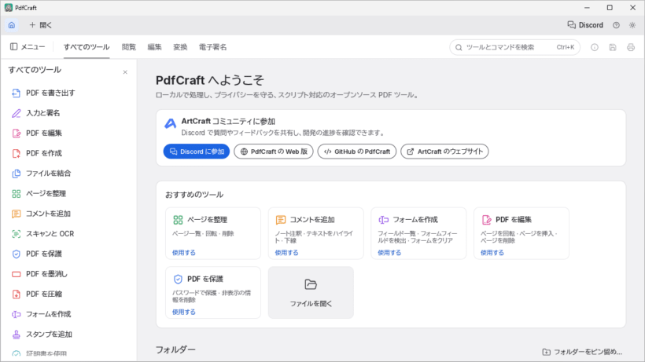Click the フォームを作成 card form icon

(383, 220)
